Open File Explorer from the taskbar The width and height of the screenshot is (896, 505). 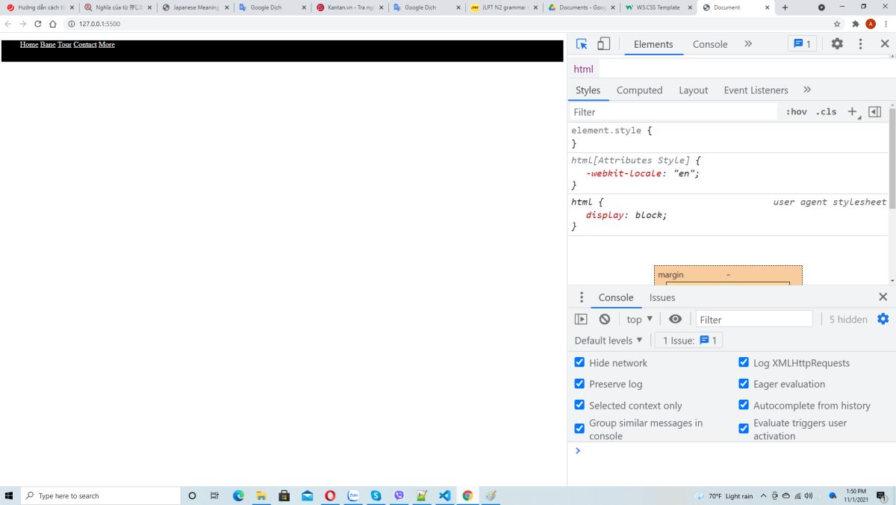[261, 495]
